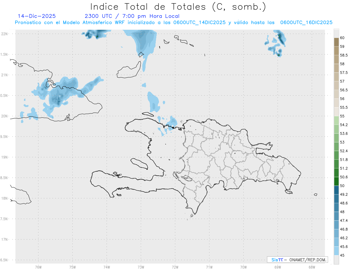Viewport: 350px width, 271px height.
Task: Click the '53.6' color scale value
Action: pyautogui.click(x=344, y=134)
